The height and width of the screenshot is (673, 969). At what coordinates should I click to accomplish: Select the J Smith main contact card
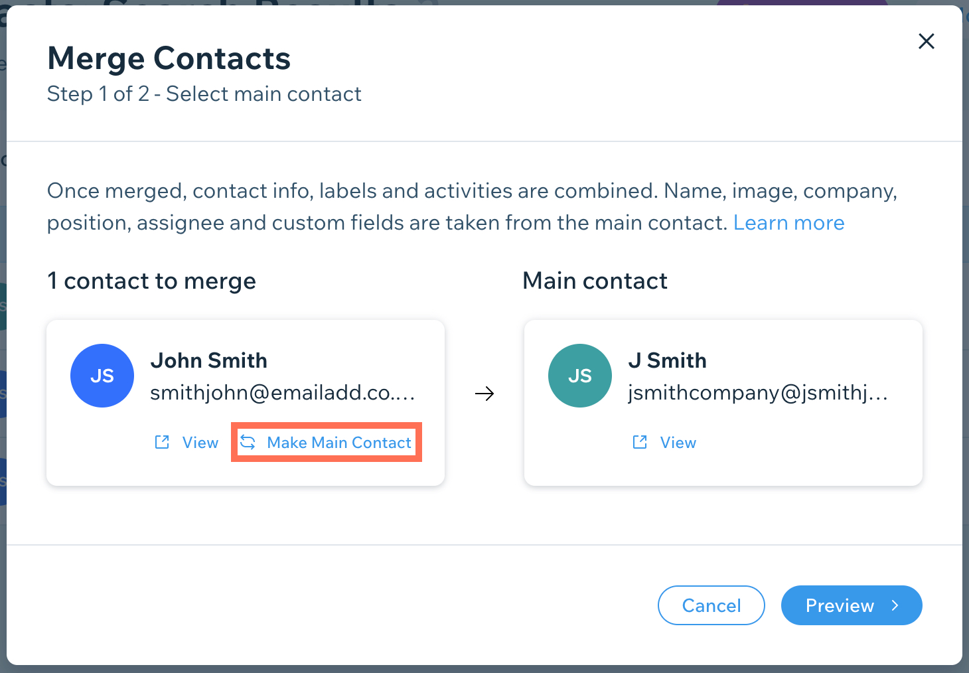tap(723, 403)
